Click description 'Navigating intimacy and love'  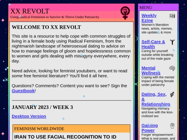(157, 112)
